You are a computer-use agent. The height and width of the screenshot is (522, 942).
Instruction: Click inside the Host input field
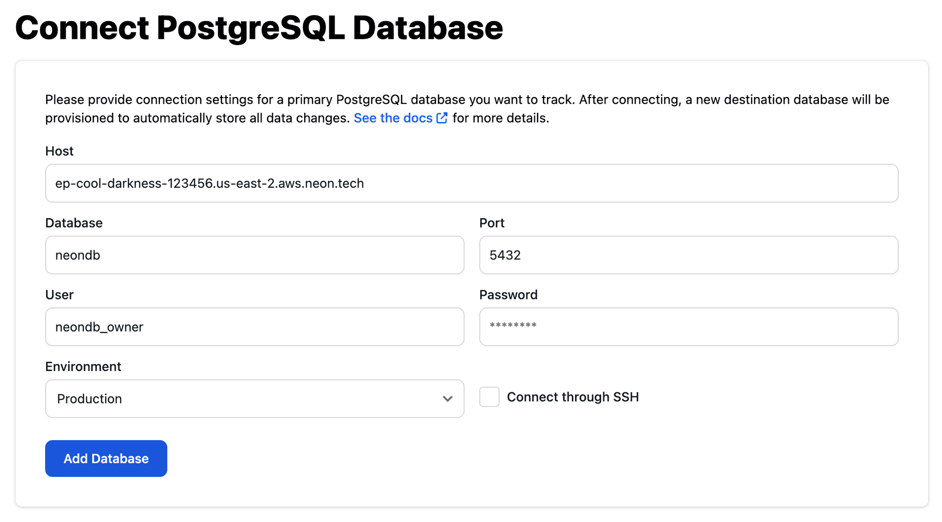pos(471,183)
